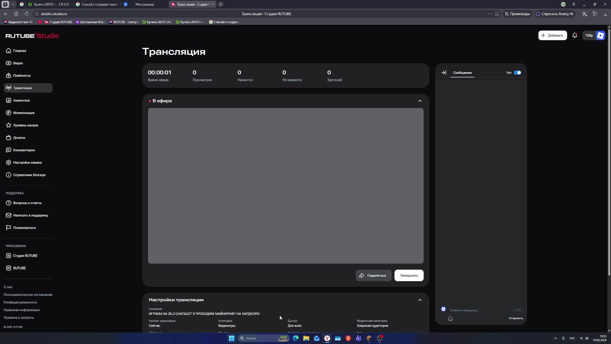Viewport: 611px width, 344px height.
Task: Click the Настройки канала gear icon
Action: coord(9,162)
